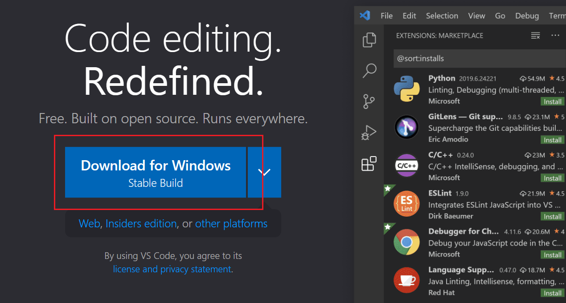566x303 pixels.
Task: Click Download for Windows Stable Build
Action: (x=156, y=172)
